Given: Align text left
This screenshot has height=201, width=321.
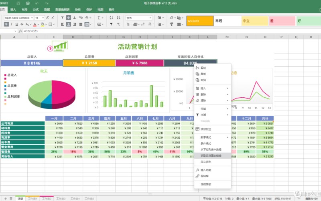Looking at the screenshot, I should pyautogui.click(x=63, y=24).
